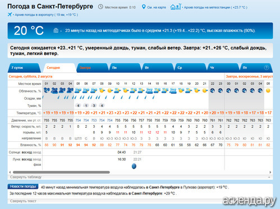
Task: Click sun icon for tomorrow hour 05
Action: [x=268, y=91]
